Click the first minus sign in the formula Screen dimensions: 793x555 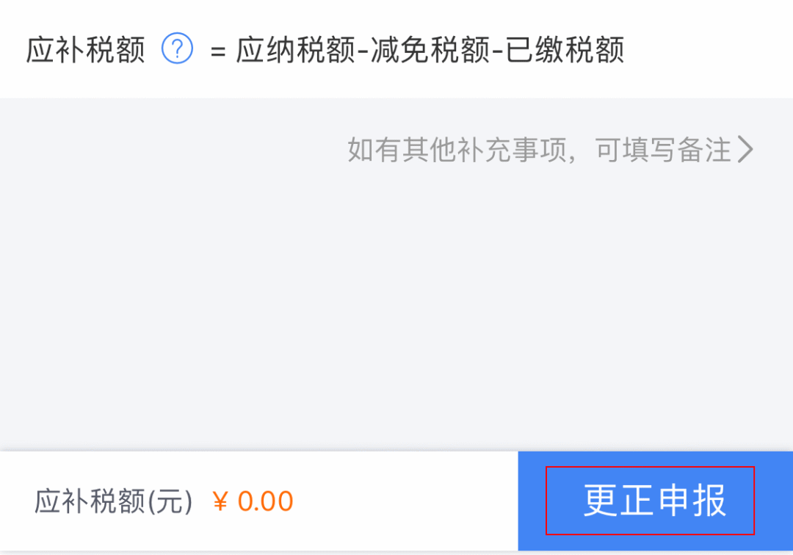click(x=363, y=51)
